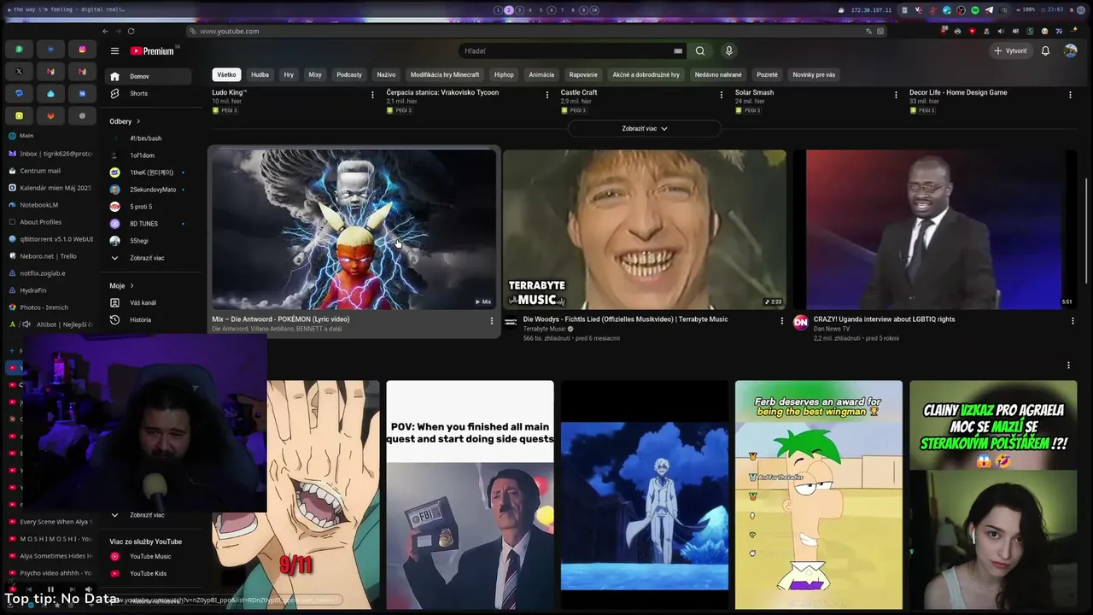Viewport: 1093px width, 615px height.
Task: Open the 8D TUNES subscription channel
Action: click(x=147, y=224)
